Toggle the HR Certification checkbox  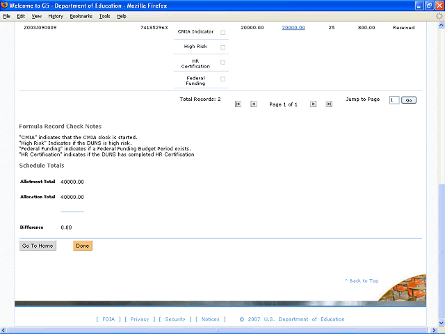click(x=222, y=62)
